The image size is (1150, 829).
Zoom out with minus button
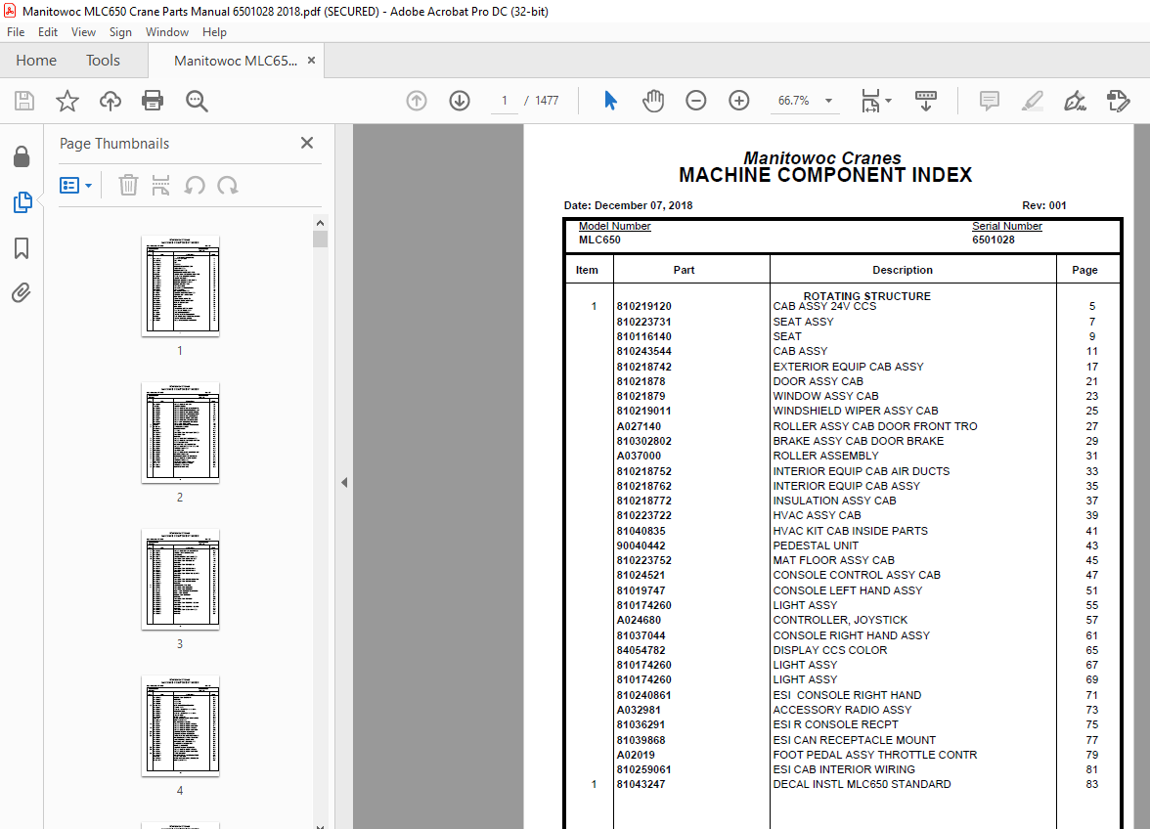[x=696, y=101]
